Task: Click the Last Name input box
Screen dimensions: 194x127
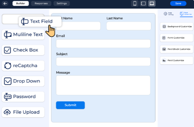Action: tap(129, 26)
